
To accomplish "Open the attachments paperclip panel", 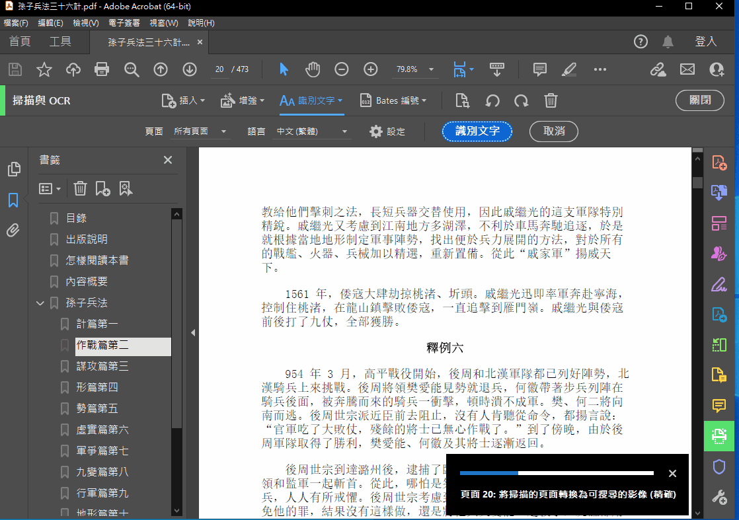I will [13, 231].
